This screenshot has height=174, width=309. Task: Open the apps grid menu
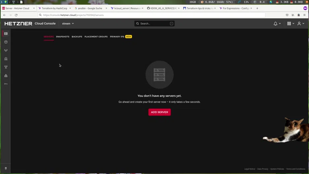click(289, 23)
